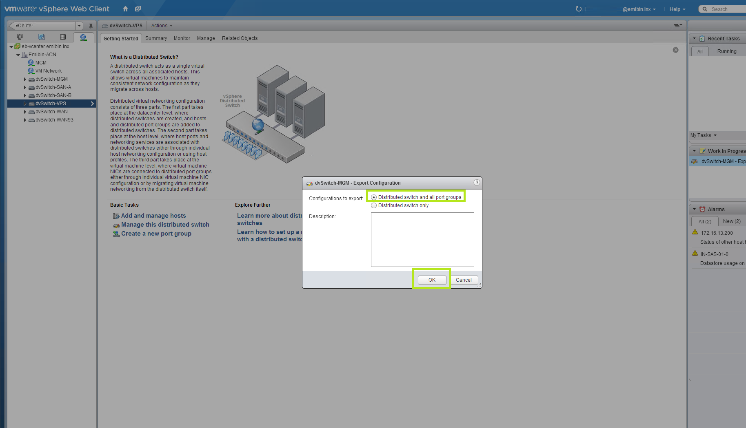Open the panel view options menu icon
Viewport: 746px width, 428px height.
point(678,26)
